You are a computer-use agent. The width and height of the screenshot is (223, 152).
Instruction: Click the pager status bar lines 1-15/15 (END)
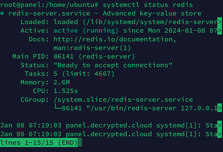point(39,143)
